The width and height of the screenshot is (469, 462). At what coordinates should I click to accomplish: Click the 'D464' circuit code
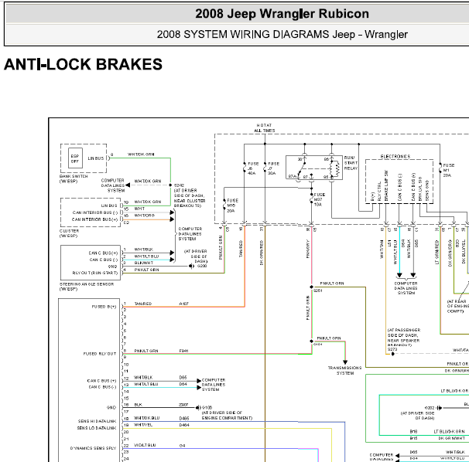pyautogui.click(x=184, y=425)
